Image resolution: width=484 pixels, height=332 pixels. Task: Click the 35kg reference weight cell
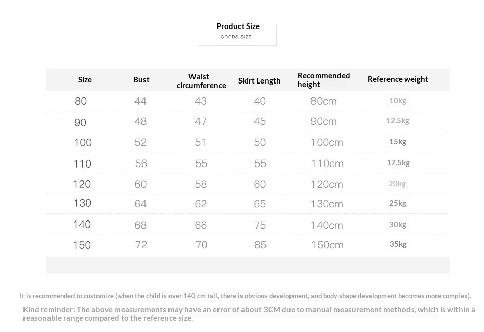coord(398,244)
